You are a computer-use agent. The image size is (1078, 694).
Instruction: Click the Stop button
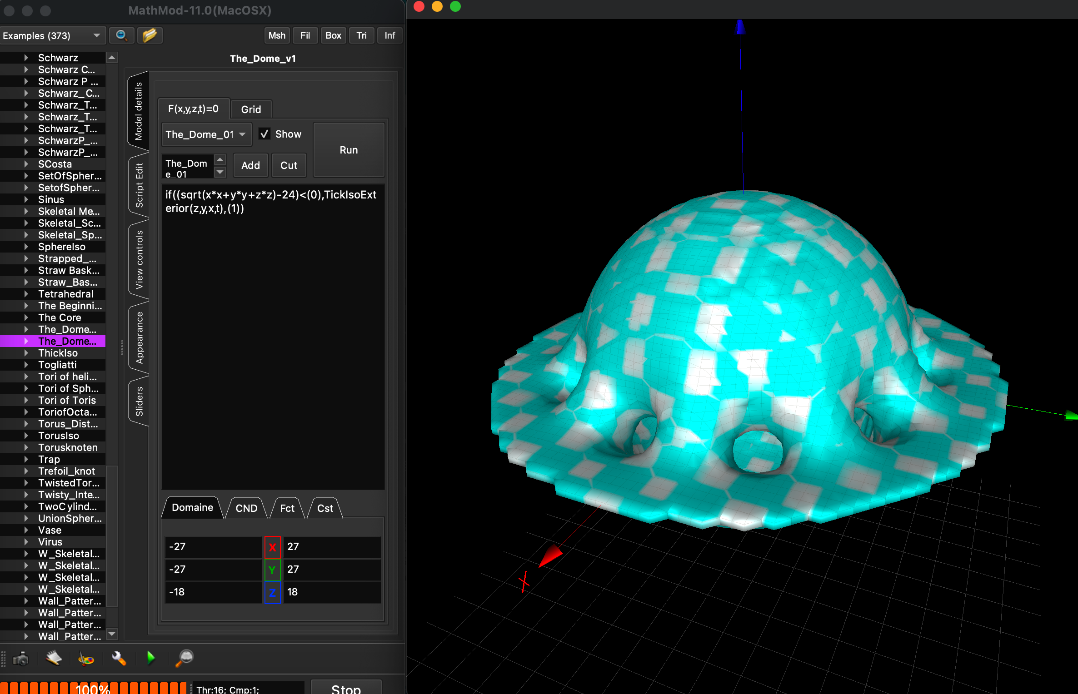(346, 688)
